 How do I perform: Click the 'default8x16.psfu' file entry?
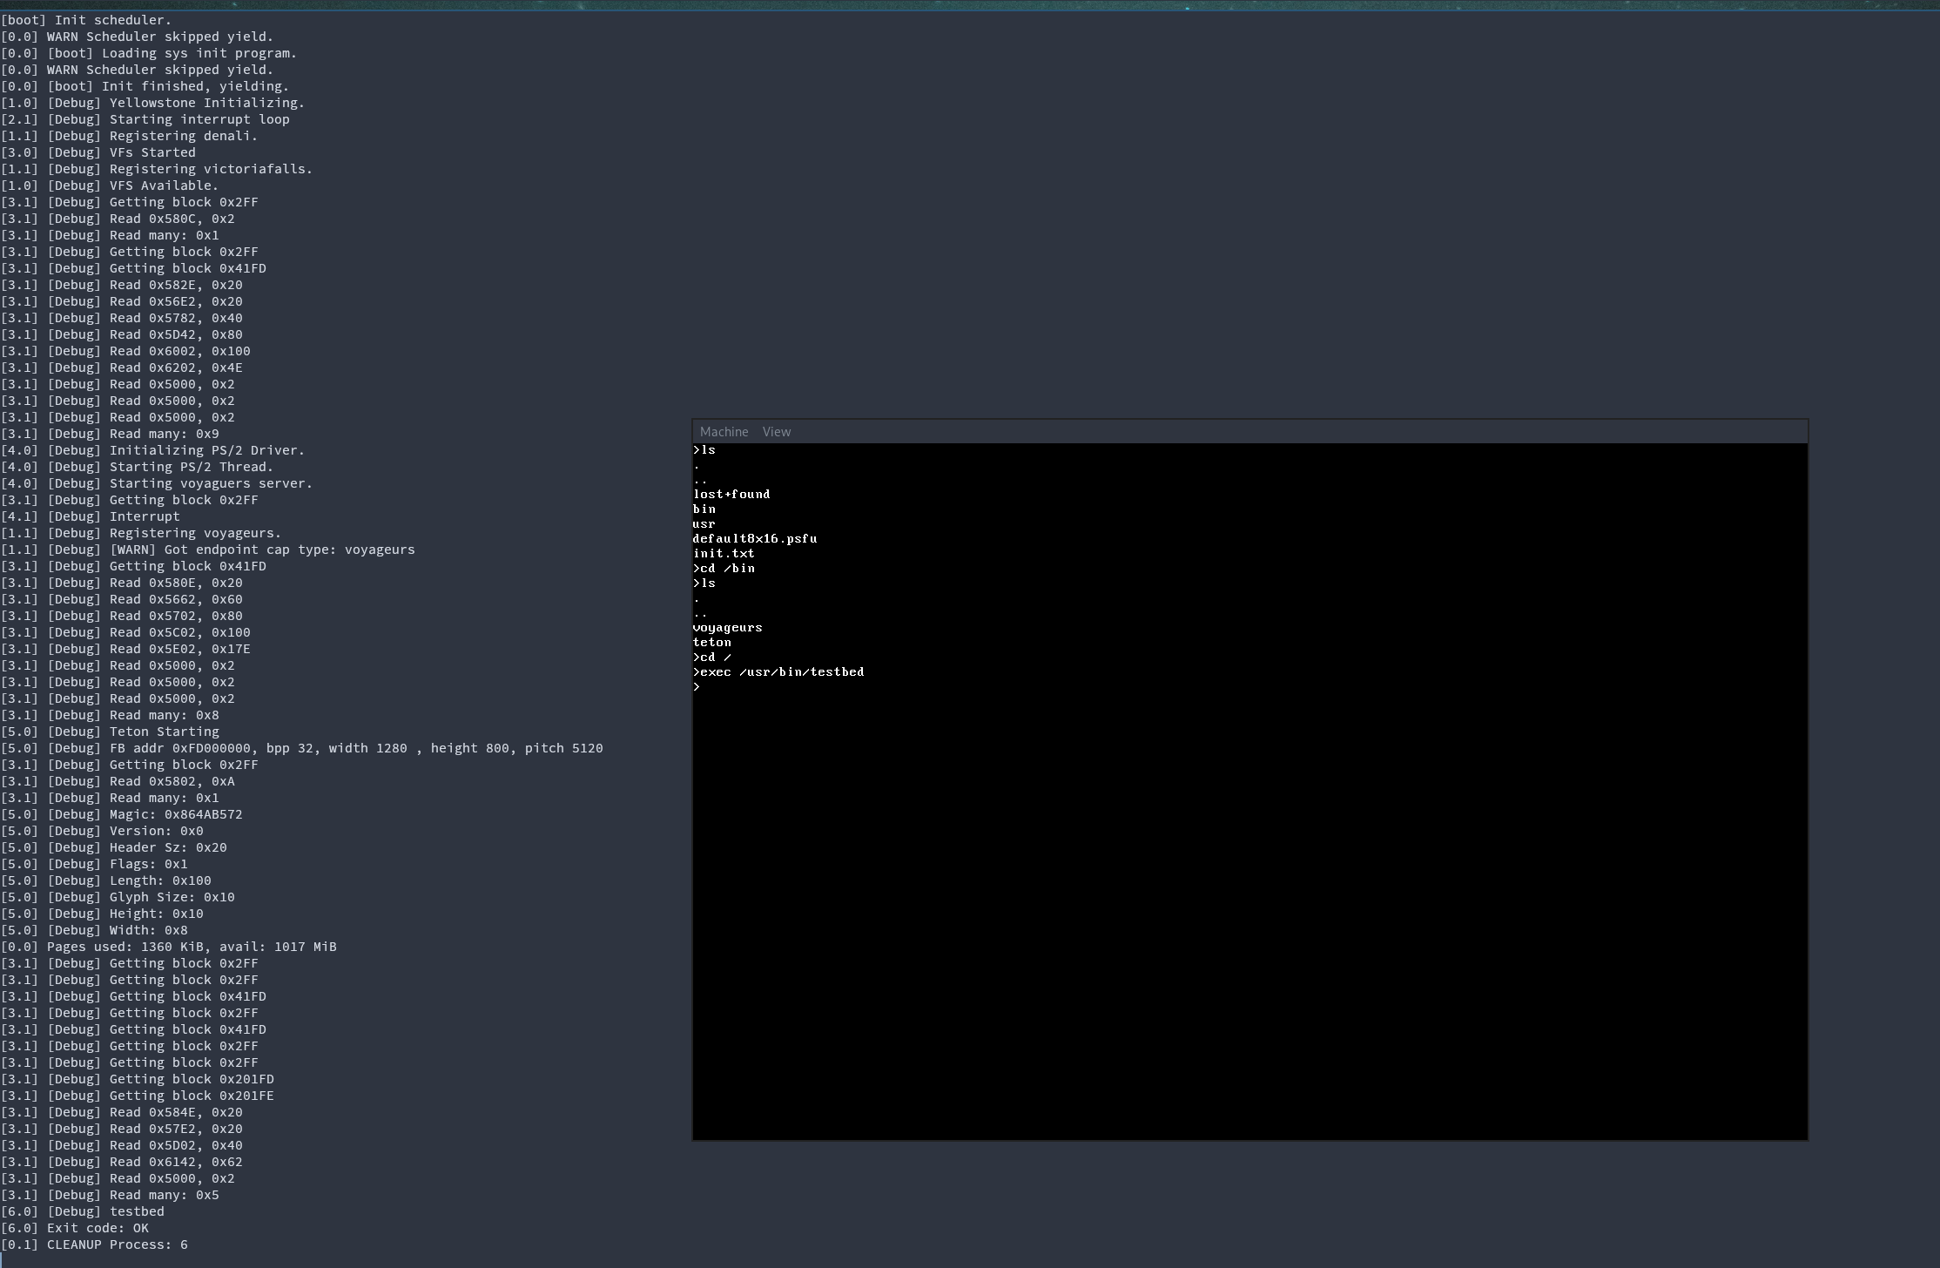[x=754, y=539]
